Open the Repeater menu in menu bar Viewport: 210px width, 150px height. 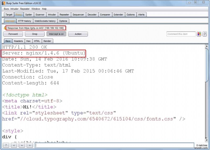(x=25, y=9)
